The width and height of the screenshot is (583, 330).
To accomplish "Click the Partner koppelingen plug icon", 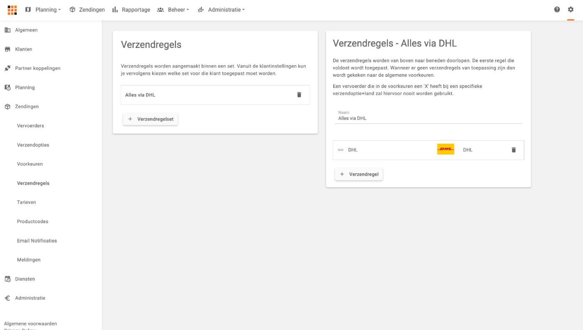I will coord(7,68).
